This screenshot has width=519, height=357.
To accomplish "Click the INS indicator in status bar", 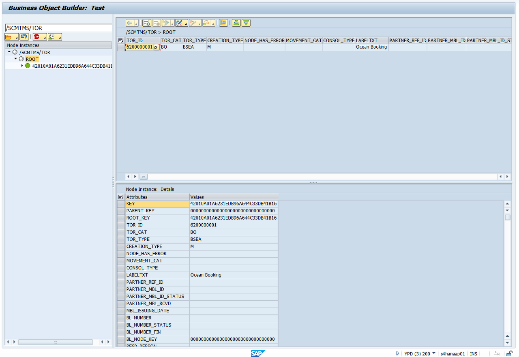I will [x=474, y=354].
